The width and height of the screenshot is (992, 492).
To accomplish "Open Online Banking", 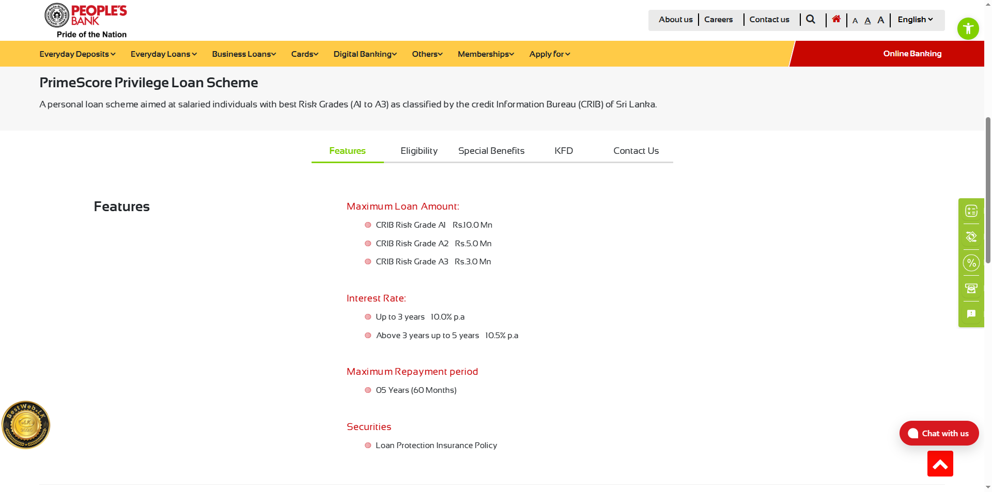I will point(912,54).
